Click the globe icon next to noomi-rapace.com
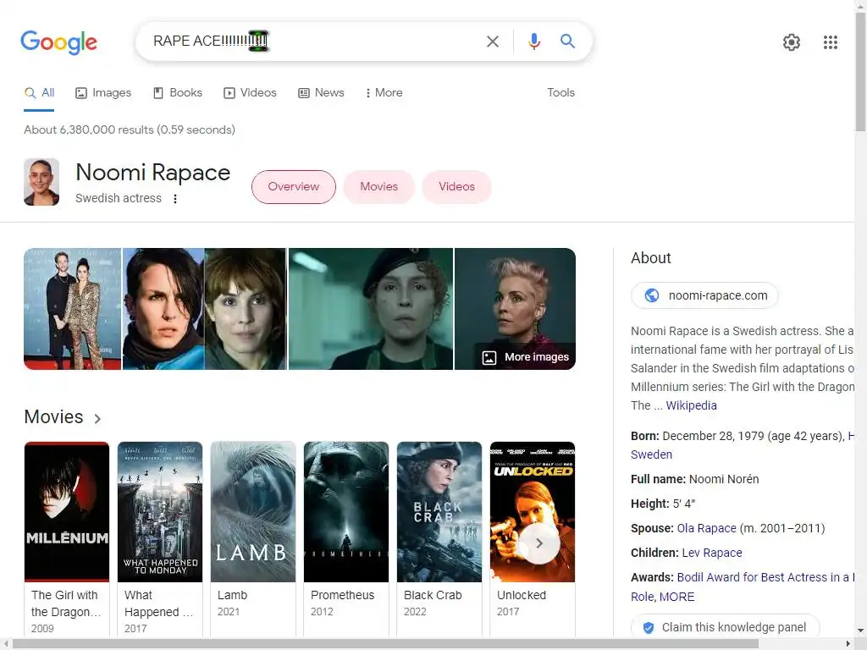Screen dimensions: 867x650 tap(652, 295)
